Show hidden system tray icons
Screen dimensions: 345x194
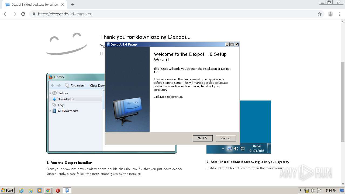[301, 190]
